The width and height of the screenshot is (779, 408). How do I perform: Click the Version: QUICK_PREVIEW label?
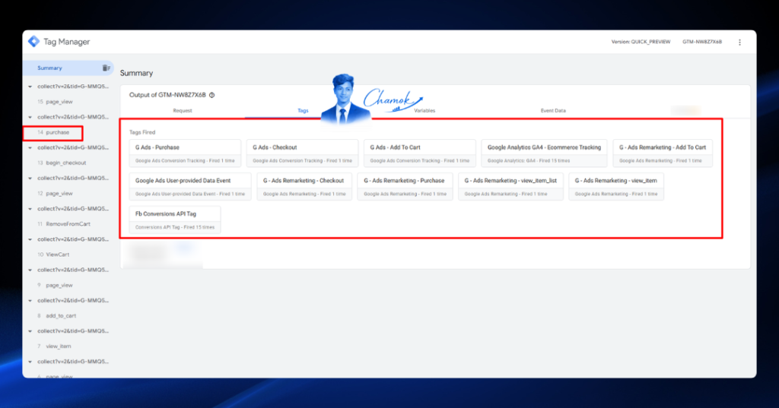[641, 43]
